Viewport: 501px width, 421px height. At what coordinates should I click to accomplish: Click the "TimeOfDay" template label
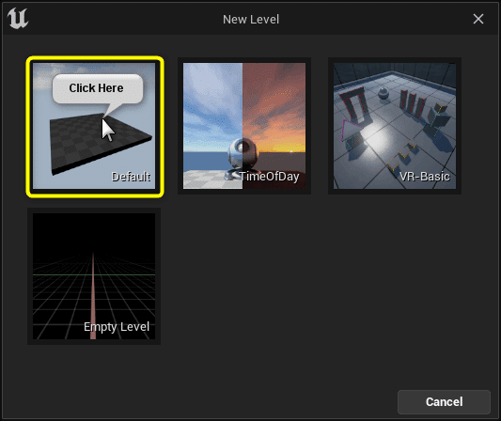pyautogui.click(x=270, y=177)
